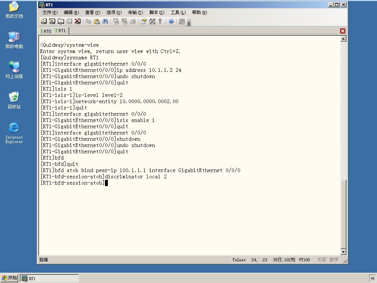Open the 帮助(H) menu
This screenshot has height=283, width=377.
coord(200,13)
